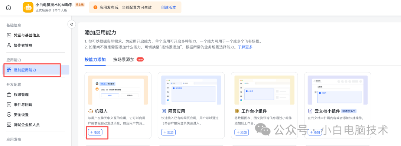This screenshot has height=146, width=401.
Task: Click the 机器人 preview thumbnail
Action: tap(118, 90)
